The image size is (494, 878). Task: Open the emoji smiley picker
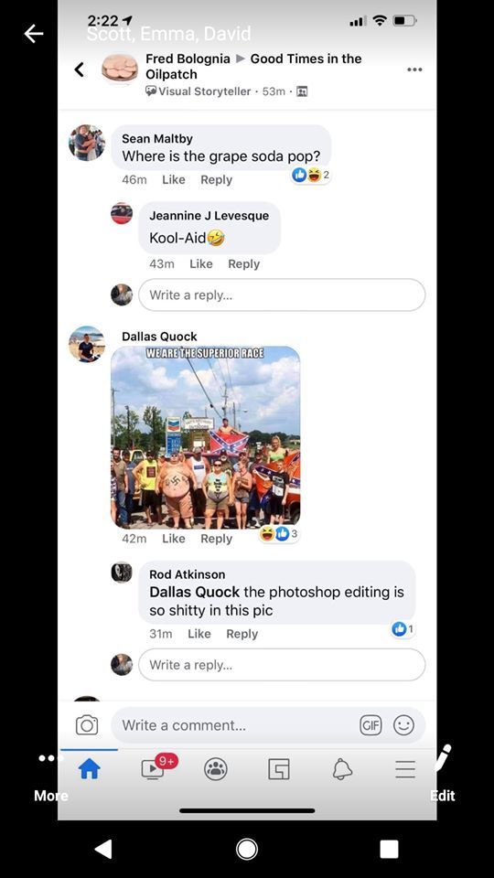click(403, 725)
